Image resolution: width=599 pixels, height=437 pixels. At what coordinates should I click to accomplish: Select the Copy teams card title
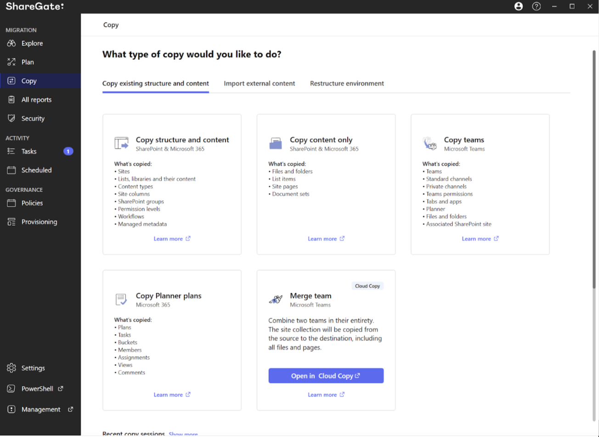(464, 140)
